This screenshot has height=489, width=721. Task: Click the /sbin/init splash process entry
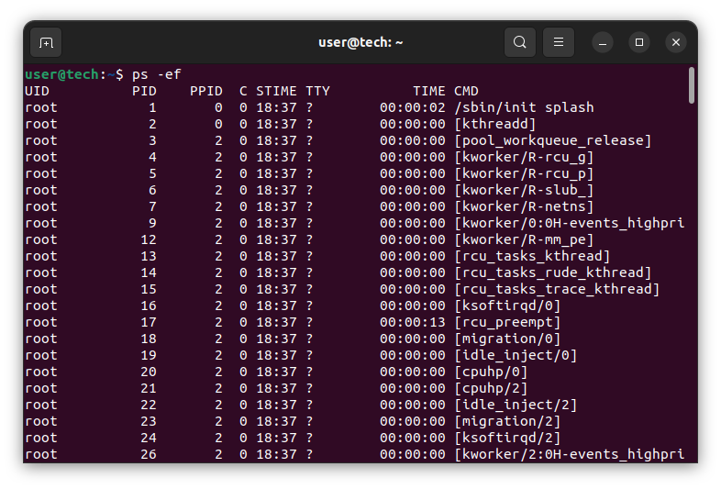tap(524, 107)
